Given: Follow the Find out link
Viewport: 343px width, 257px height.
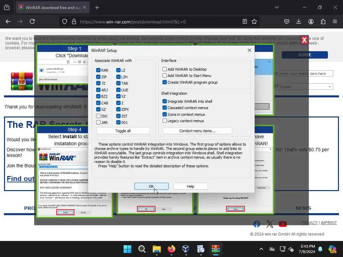Looking at the screenshot, I should pyautogui.click(x=21, y=179).
